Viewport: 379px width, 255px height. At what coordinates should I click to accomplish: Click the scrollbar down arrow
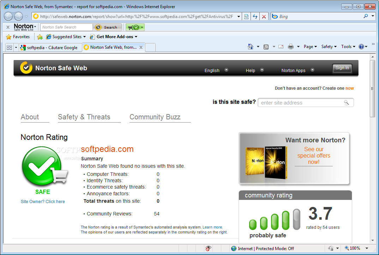coord(373,241)
